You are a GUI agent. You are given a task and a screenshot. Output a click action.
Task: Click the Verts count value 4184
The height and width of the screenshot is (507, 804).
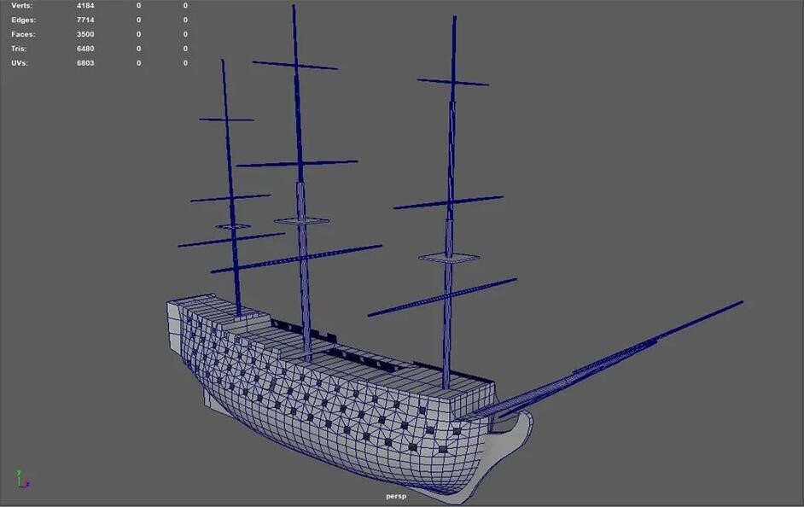(85, 6)
